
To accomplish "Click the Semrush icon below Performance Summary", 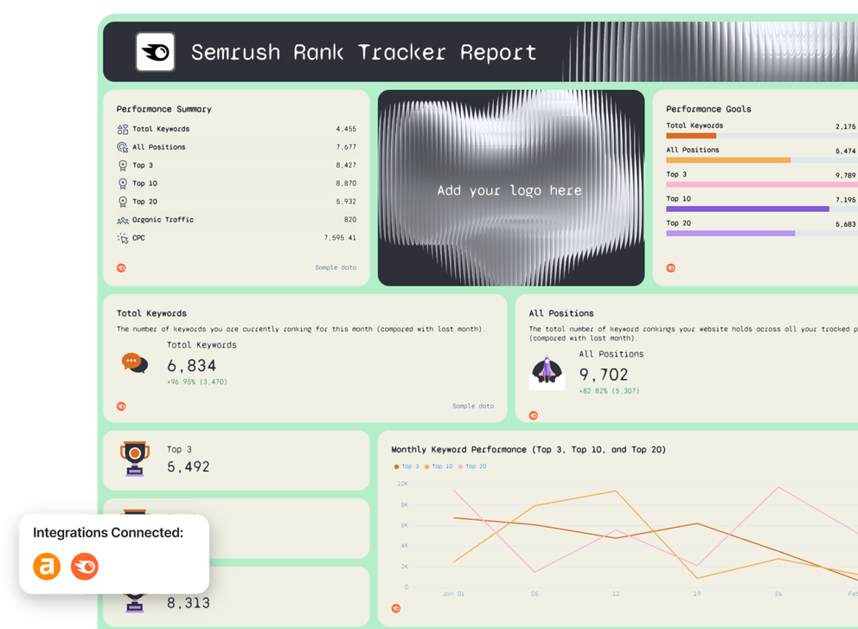I will coord(121,268).
